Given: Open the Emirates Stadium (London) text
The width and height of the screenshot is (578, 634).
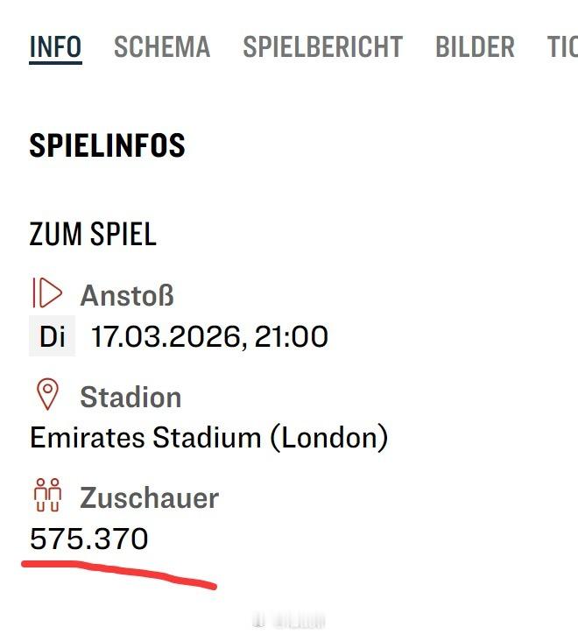Looking at the screenshot, I should click(208, 437).
